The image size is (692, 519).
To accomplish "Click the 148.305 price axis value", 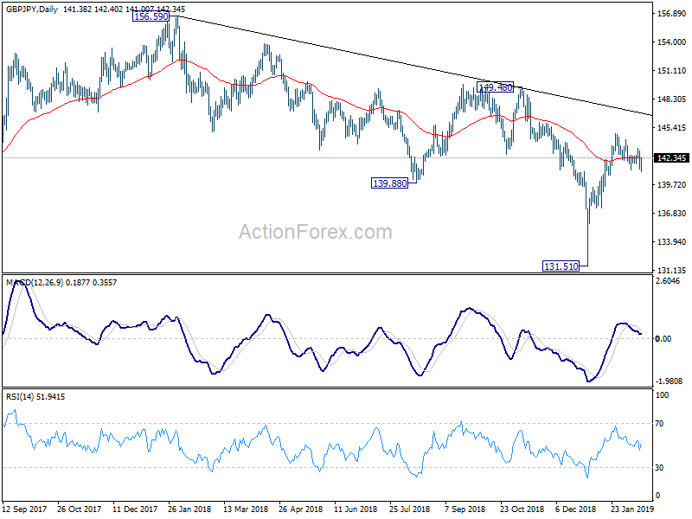I will pyautogui.click(x=672, y=99).
